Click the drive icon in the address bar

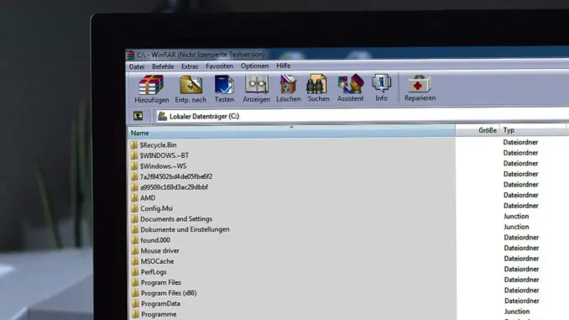pos(162,116)
